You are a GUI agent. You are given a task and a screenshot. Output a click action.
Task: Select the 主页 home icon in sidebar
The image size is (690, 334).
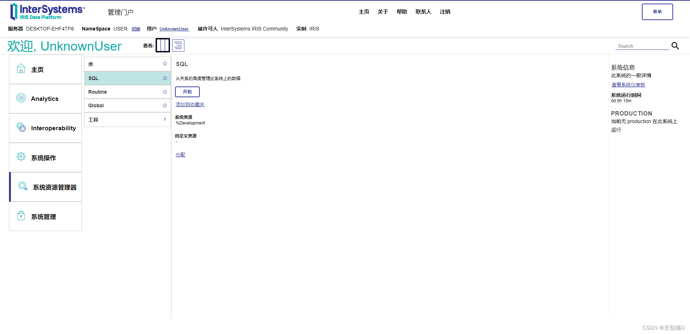click(21, 68)
